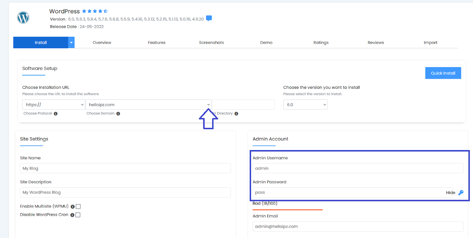Screen dimensions: 473x238
Task: Click the 'WordPress' title text
Action: (64, 11)
